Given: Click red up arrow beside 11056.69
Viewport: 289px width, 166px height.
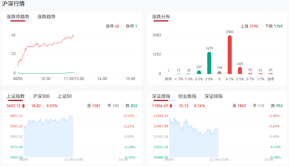Looking at the screenshot, I should (x=171, y=106).
